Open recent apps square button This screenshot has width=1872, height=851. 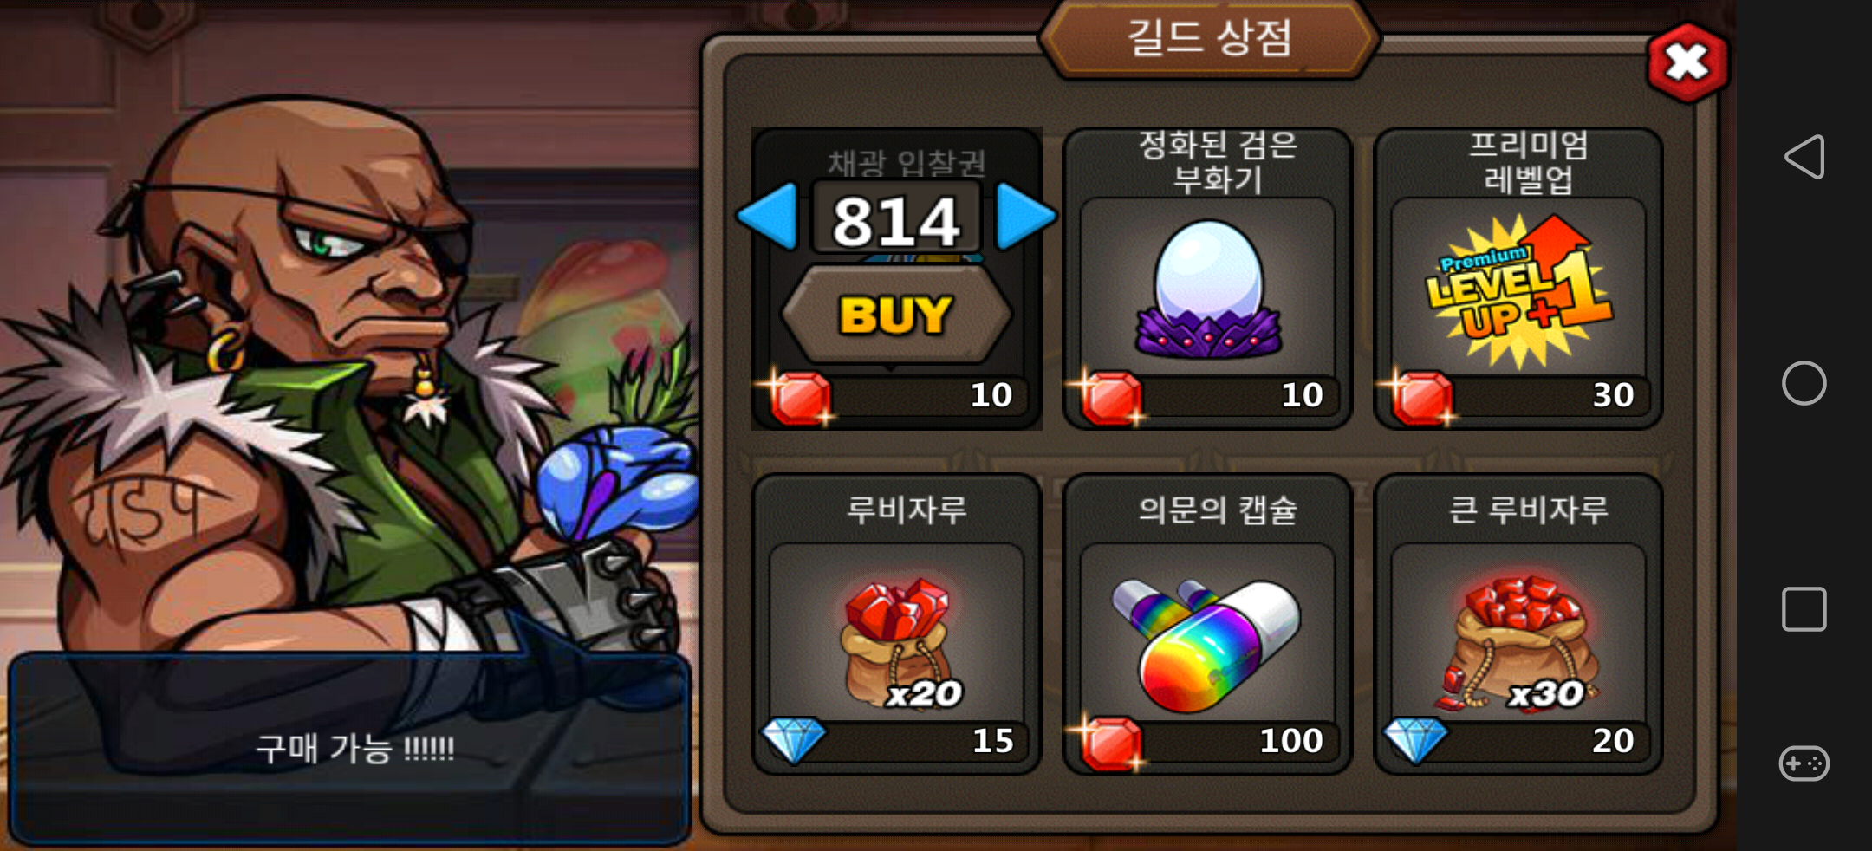pos(1804,609)
